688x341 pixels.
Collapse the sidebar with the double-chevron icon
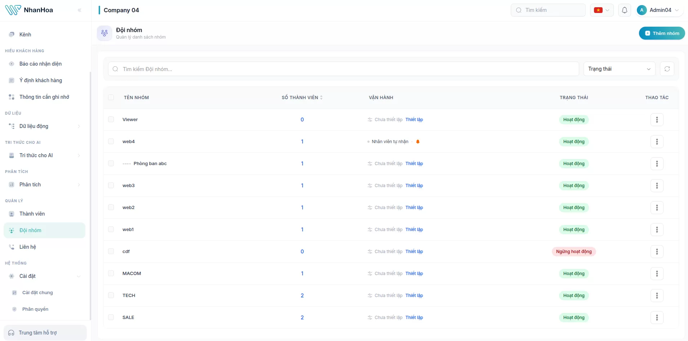(x=80, y=10)
